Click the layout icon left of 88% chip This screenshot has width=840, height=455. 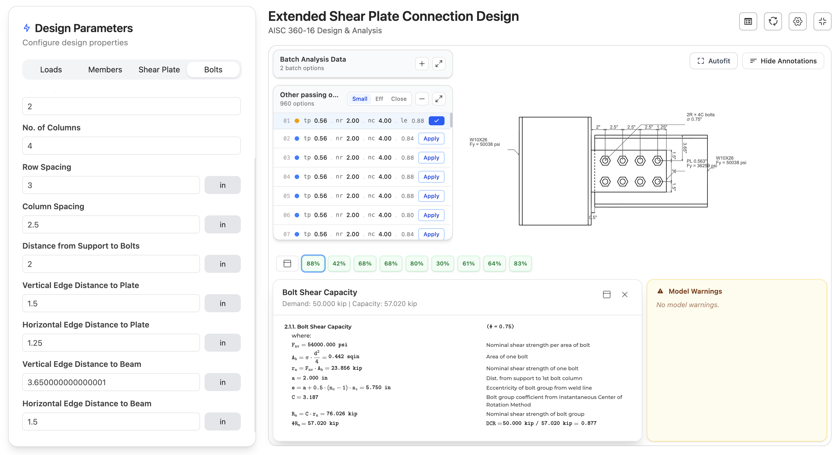287,263
